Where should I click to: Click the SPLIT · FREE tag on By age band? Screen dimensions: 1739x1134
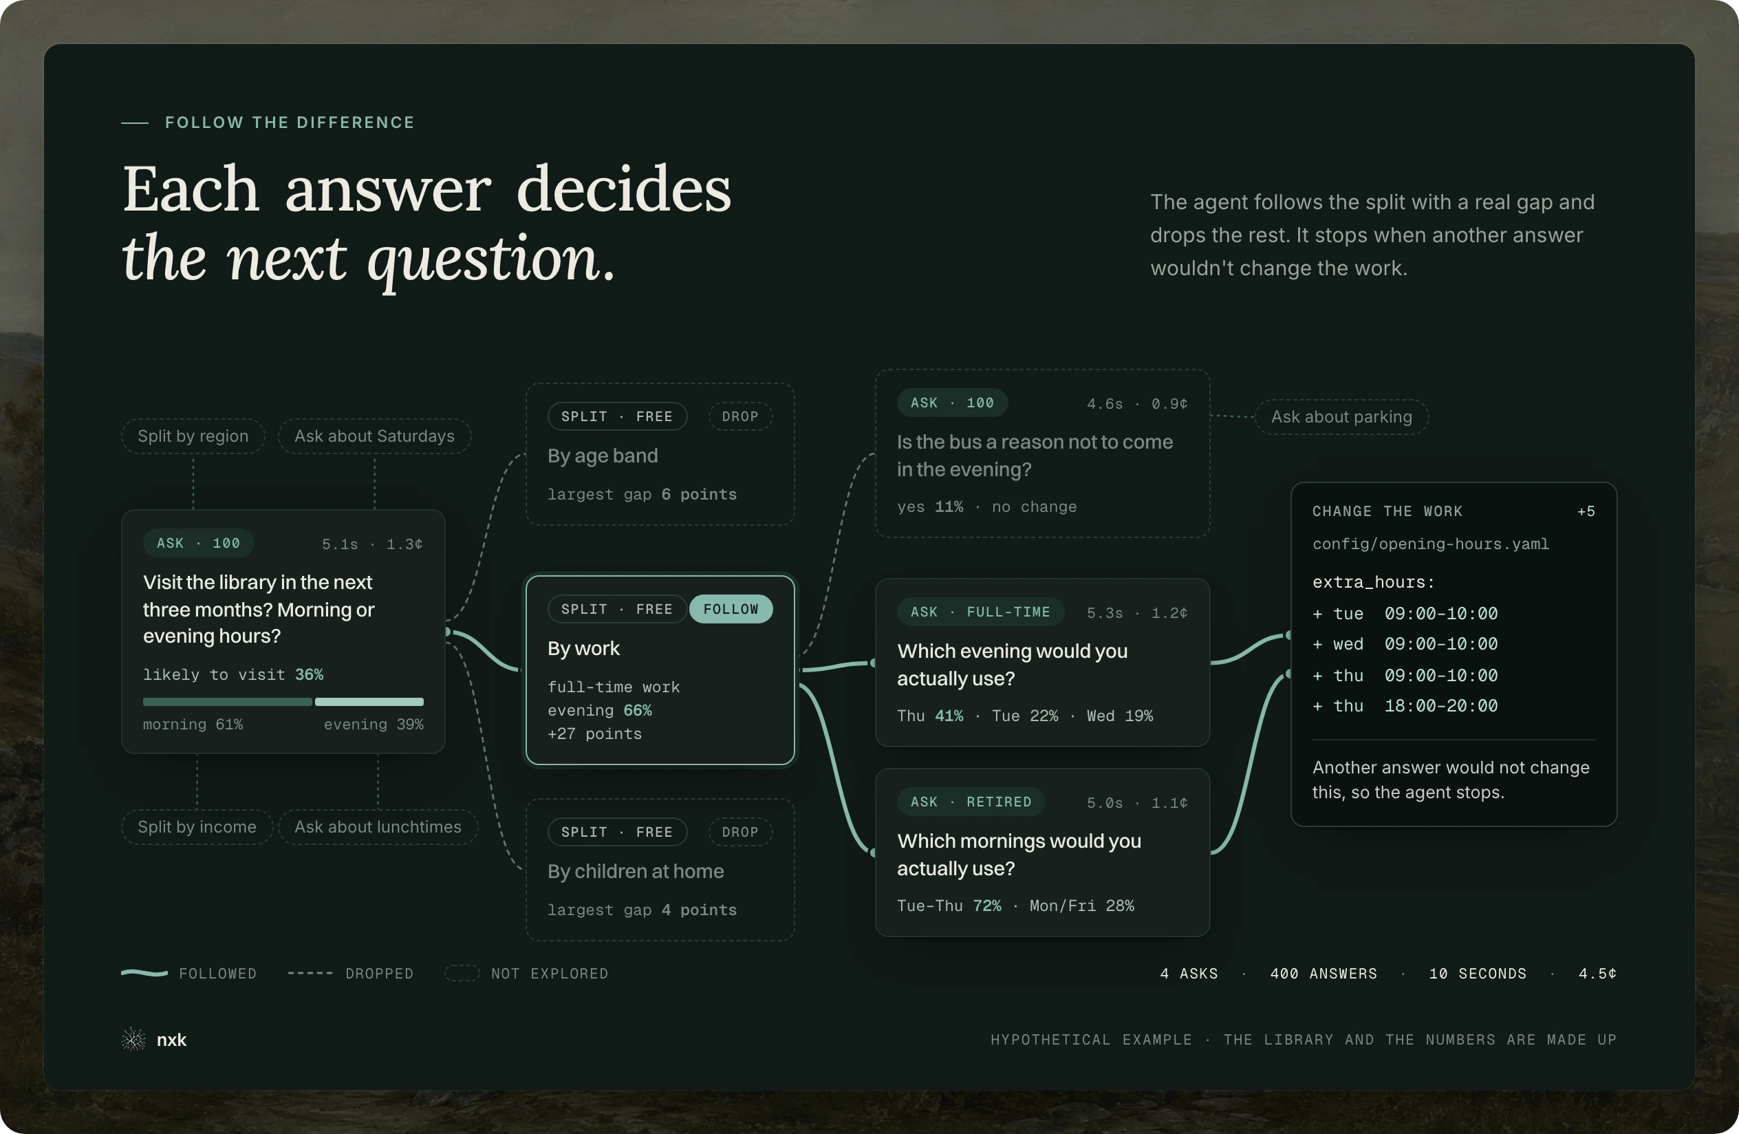point(616,416)
